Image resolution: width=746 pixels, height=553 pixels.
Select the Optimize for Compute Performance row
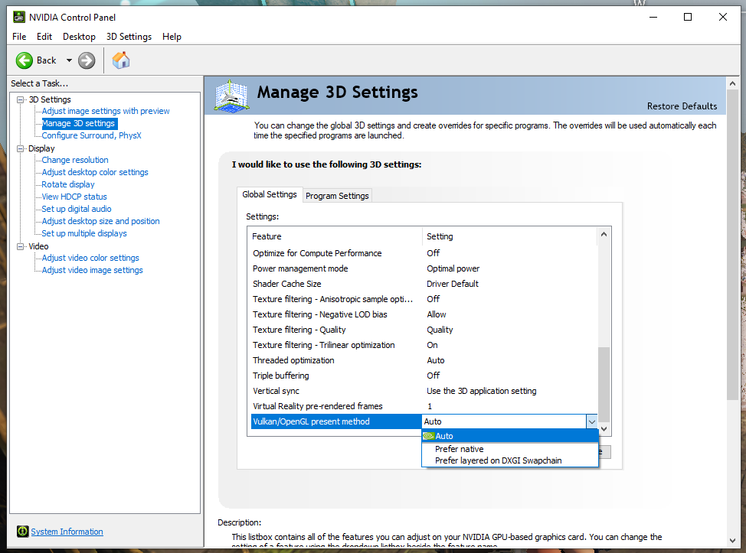[x=424, y=253]
